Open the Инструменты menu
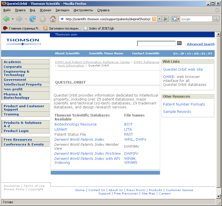Screen dimensions: 222x206 point(83,10)
